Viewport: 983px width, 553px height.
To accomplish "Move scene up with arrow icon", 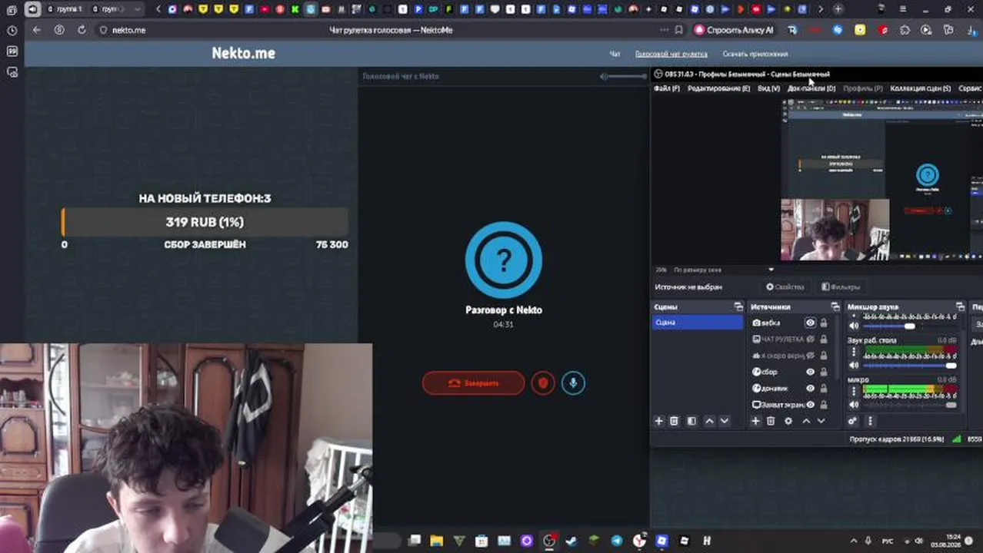I will point(709,421).
